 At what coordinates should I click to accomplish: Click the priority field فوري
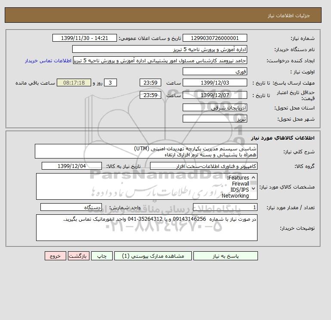(215, 71)
